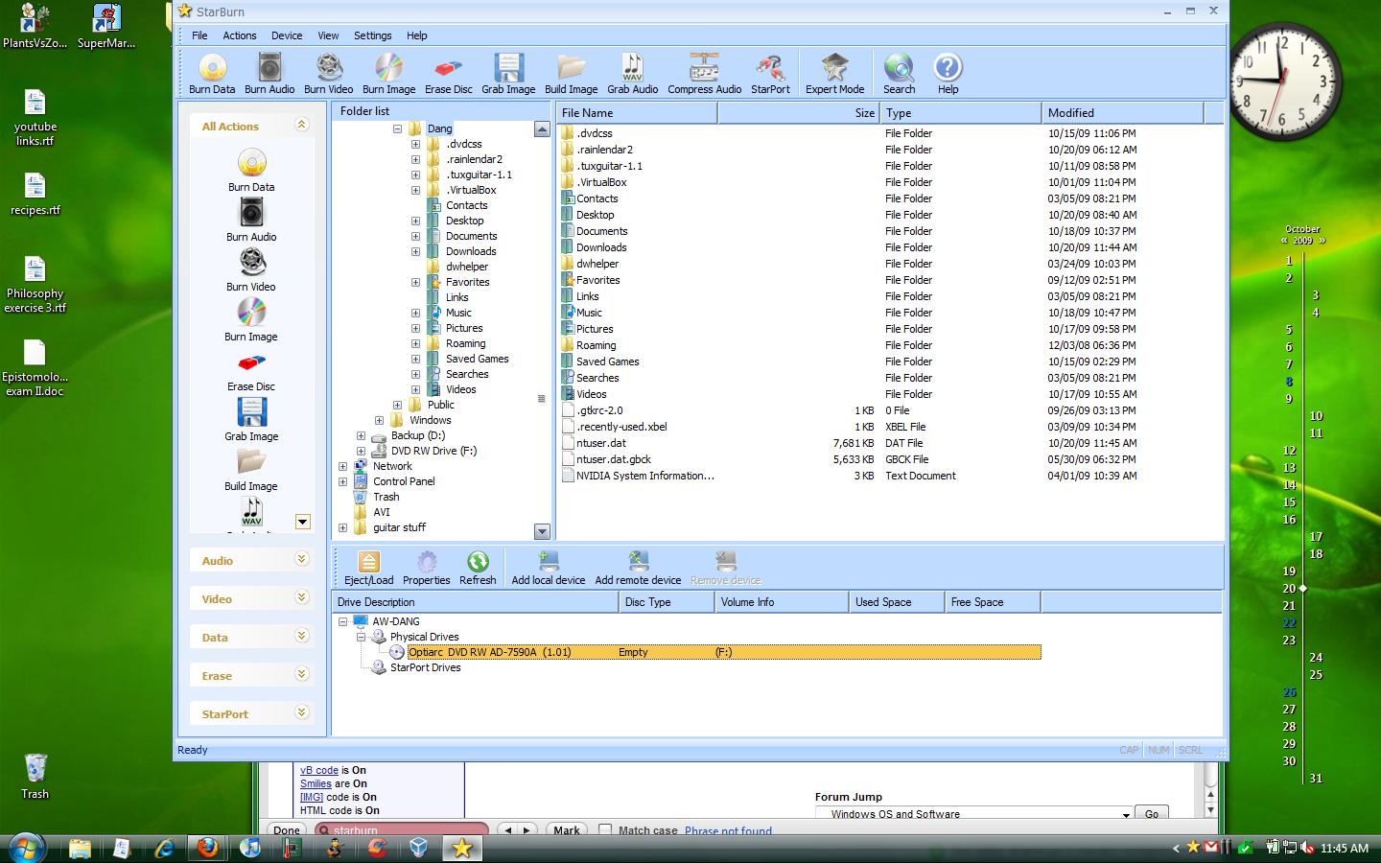Click Burn Audio in the top toolbar
The image size is (1381, 863).
[269, 74]
